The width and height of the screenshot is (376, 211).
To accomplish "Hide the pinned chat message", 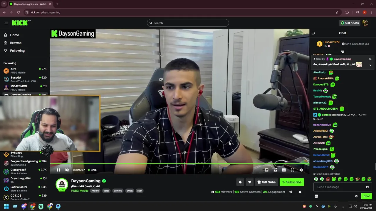I will coord(370,59).
